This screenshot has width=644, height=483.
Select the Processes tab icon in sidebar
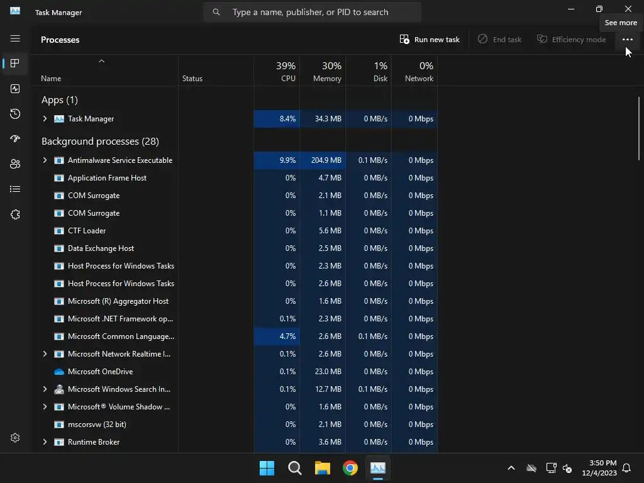[x=15, y=64]
